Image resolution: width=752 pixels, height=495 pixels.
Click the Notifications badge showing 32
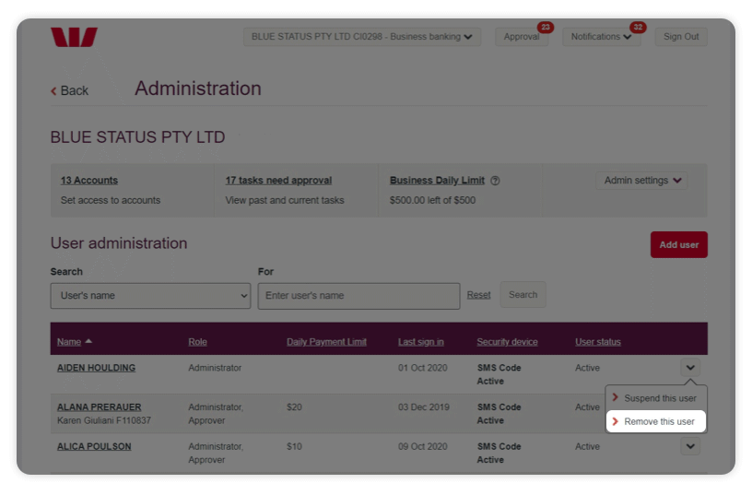638,28
